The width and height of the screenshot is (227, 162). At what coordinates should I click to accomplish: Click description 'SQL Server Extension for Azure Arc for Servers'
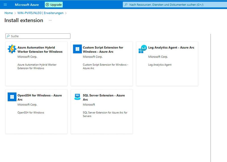105,114
